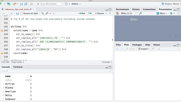Viewport: 181px width, 102px height.
Task: Expand the Source button dropdown arrow
Action: point(106,13)
